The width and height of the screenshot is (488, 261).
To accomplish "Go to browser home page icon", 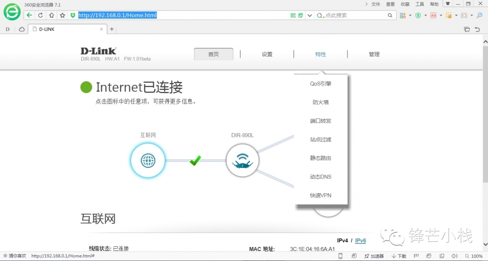I will [x=51, y=15].
